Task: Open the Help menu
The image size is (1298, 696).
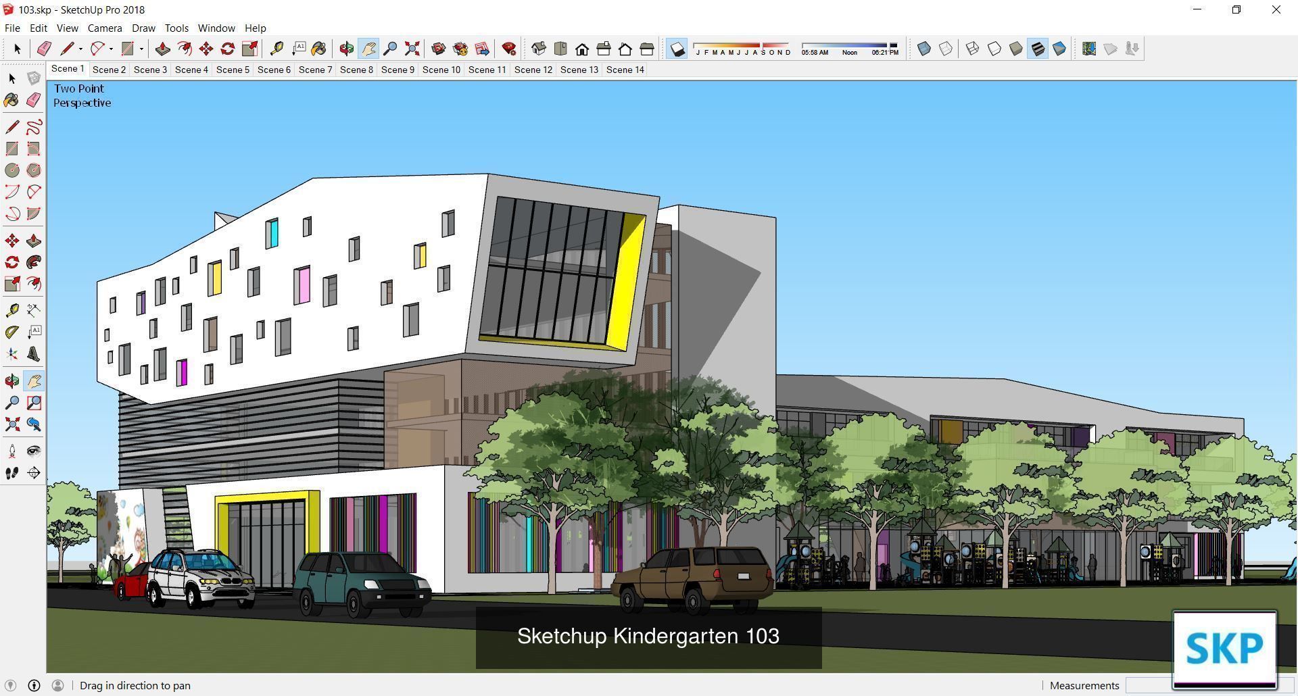Action: pos(255,28)
